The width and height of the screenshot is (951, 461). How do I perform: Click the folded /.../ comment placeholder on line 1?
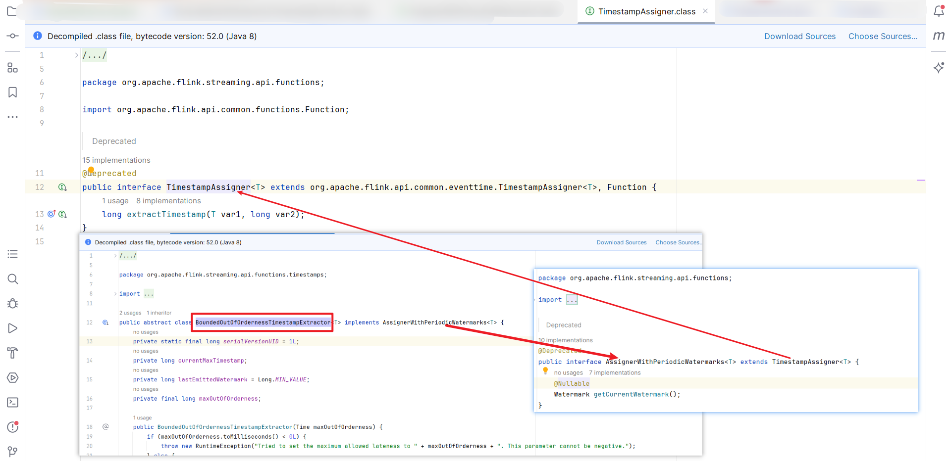coord(94,55)
